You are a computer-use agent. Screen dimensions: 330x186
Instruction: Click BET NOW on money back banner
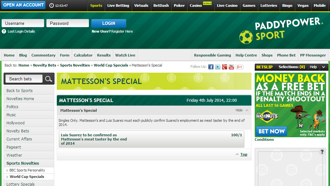tap(272, 131)
